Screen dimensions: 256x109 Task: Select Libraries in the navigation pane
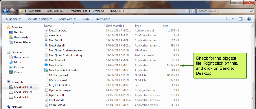pyautogui.click(x=17, y=52)
